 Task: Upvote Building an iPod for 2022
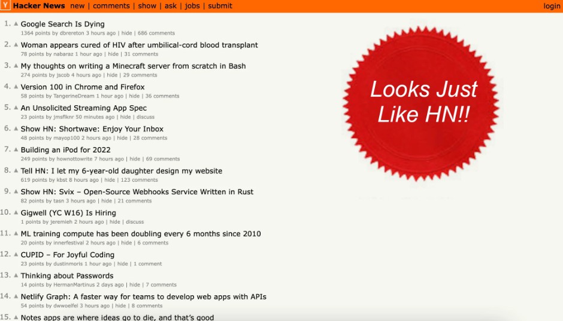click(x=16, y=150)
